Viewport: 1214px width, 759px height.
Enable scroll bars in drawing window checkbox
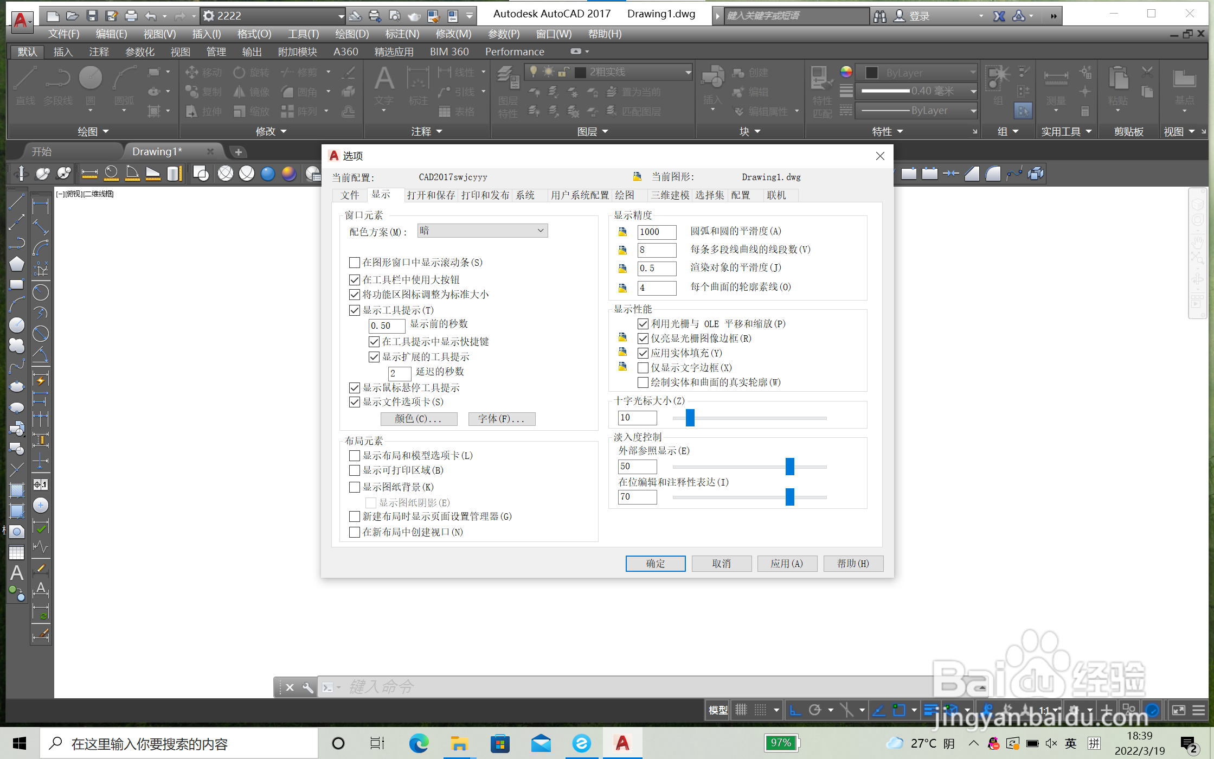(x=355, y=263)
